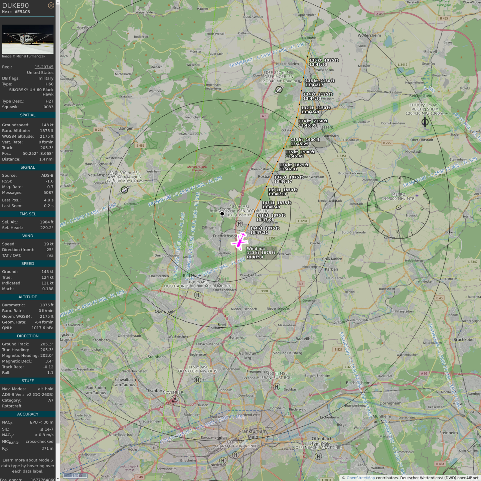The height and width of the screenshot is (481, 481).
Task: Open the OpenStreetMap attribution link
Action: pyautogui.click(x=360, y=478)
